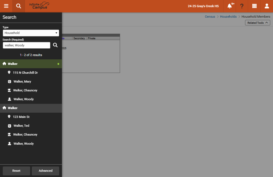The image size is (273, 177).
Task: Open Walker, Ted person record
Action: pyautogui.click(x=21, y=126)
